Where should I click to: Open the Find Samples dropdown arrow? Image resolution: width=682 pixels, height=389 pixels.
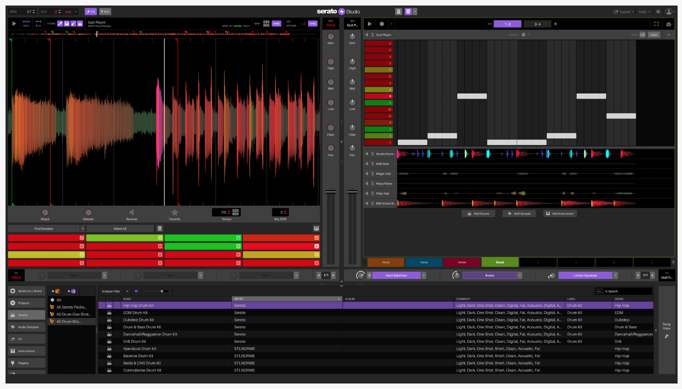83,228
